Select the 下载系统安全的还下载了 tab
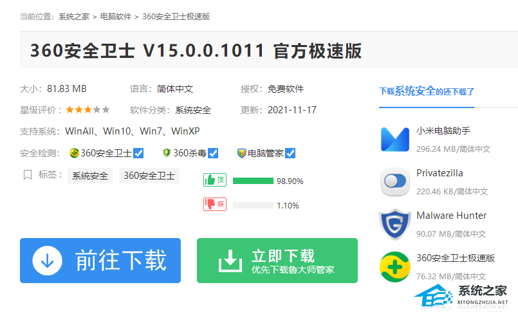The width and height of the screenshot is (518, 314). tap(427, 91)
